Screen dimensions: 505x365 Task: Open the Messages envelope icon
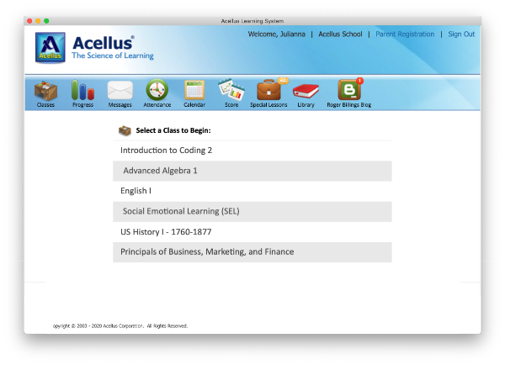click(x=120, y=91)
